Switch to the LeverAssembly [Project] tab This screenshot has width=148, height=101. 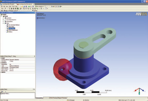pyautogui.click(x=8, y=4)
